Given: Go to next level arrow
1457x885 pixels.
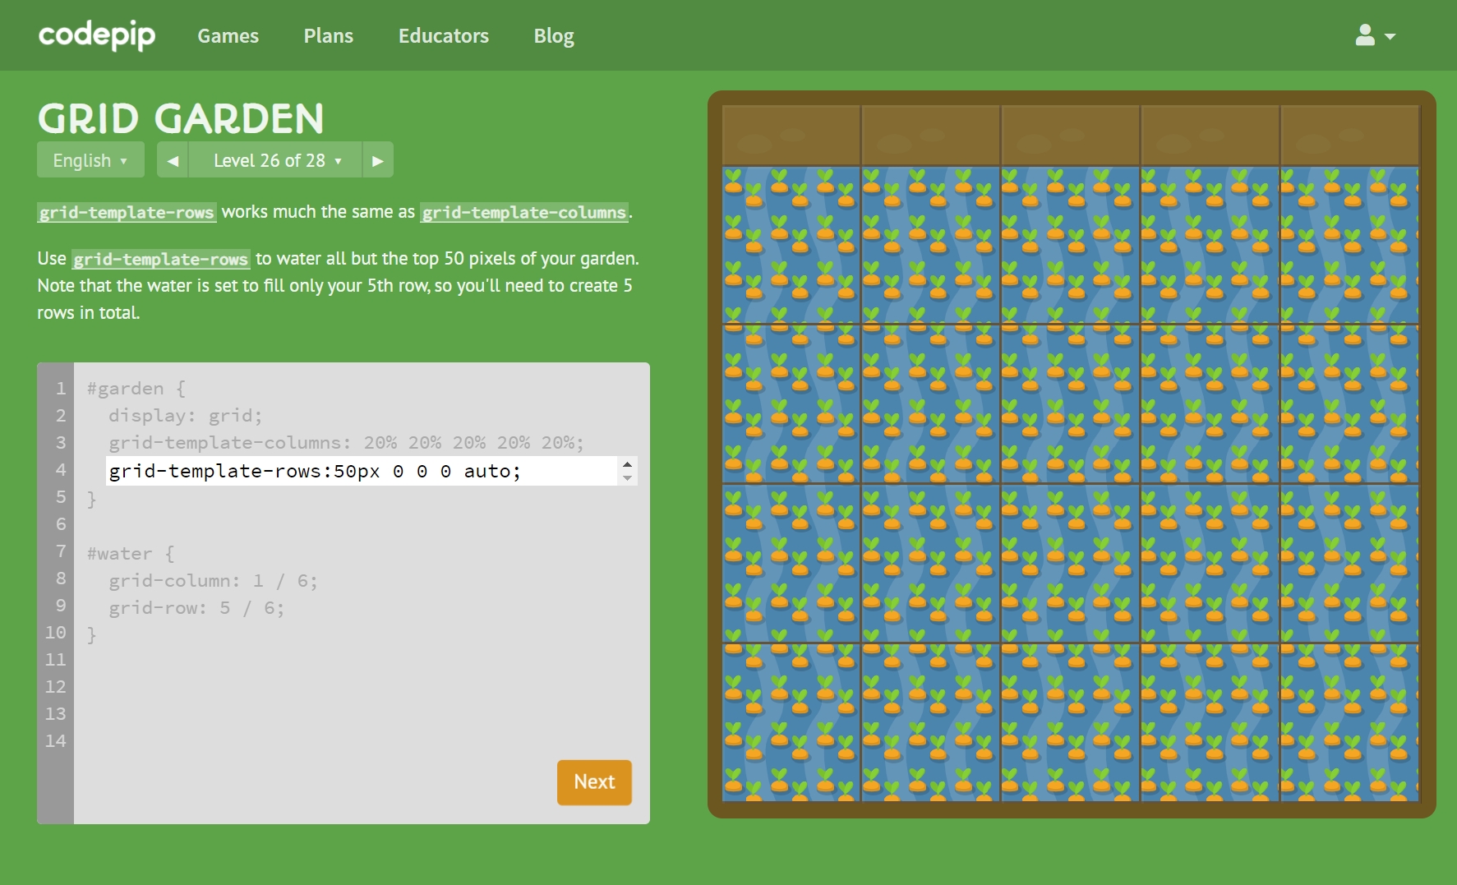Looking at the screenshot, I should pyautogui.click(x=378, y=160).
